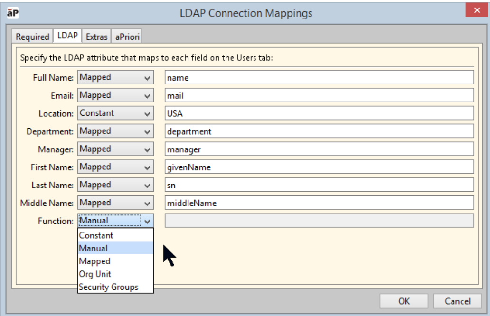Click the aP application icon in title bar
Screen dimensions: 490x316
point(12,12)
